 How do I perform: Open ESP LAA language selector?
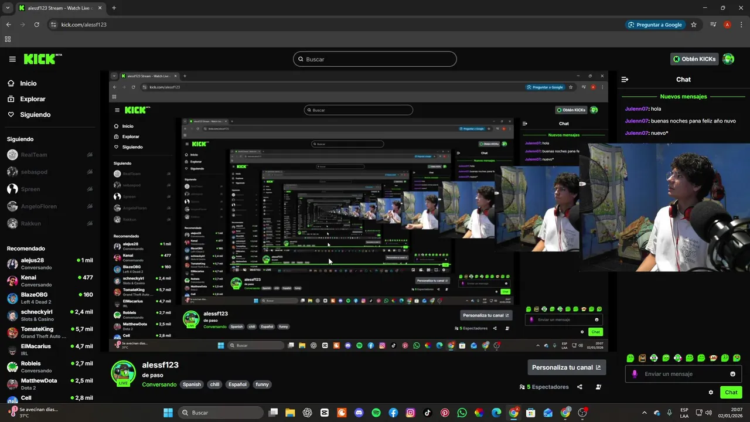(684, 413)
